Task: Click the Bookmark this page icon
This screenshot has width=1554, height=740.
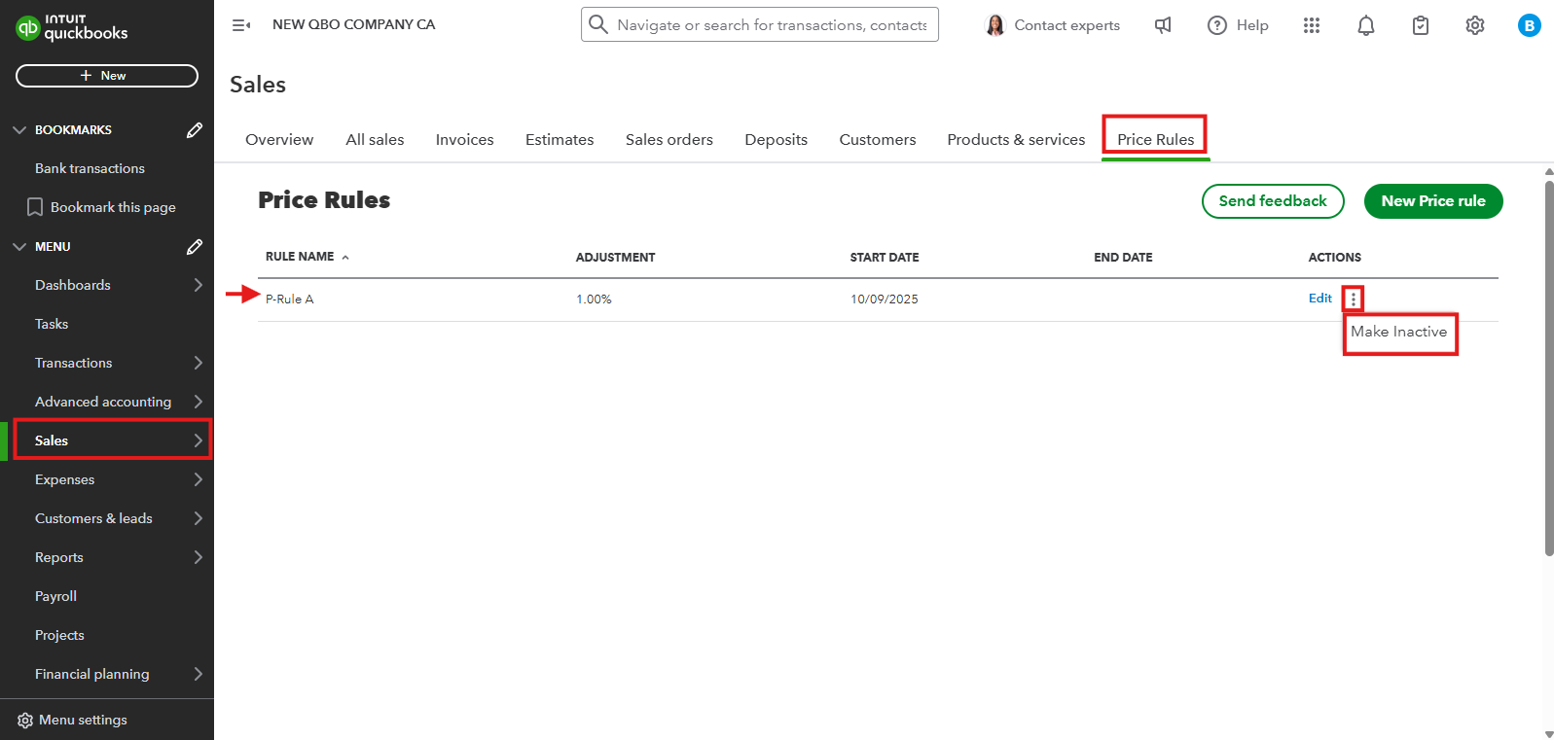Action: [35, 207]
